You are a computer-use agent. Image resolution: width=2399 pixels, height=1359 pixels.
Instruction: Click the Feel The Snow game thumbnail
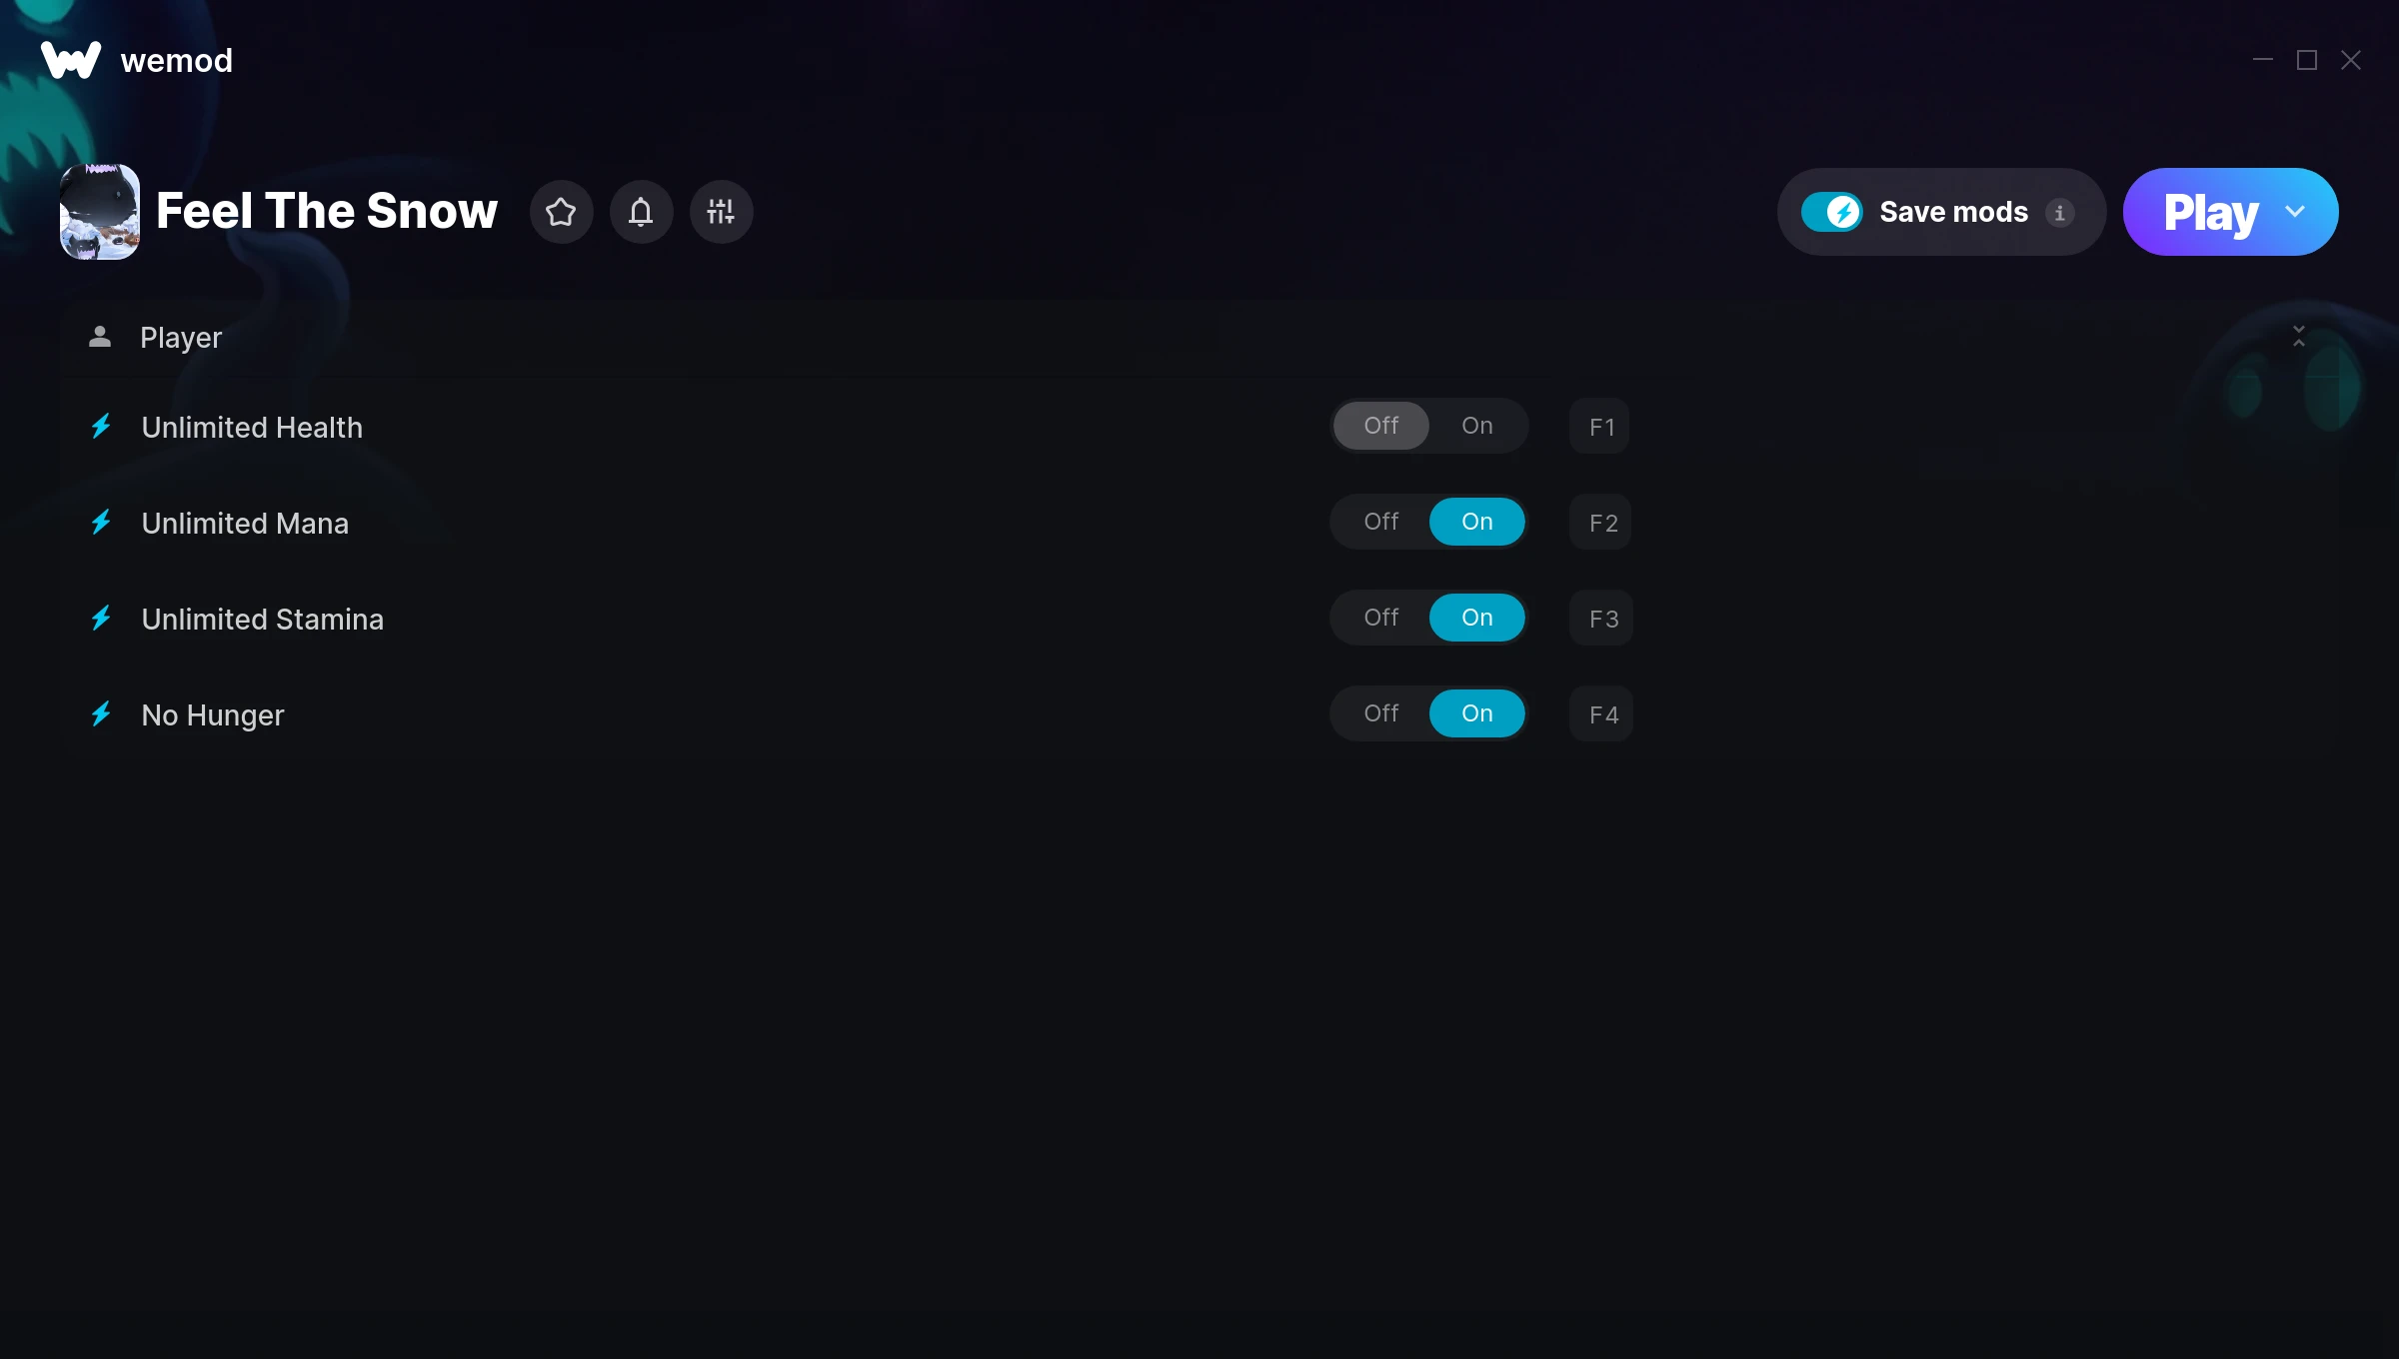coord(100,212)
